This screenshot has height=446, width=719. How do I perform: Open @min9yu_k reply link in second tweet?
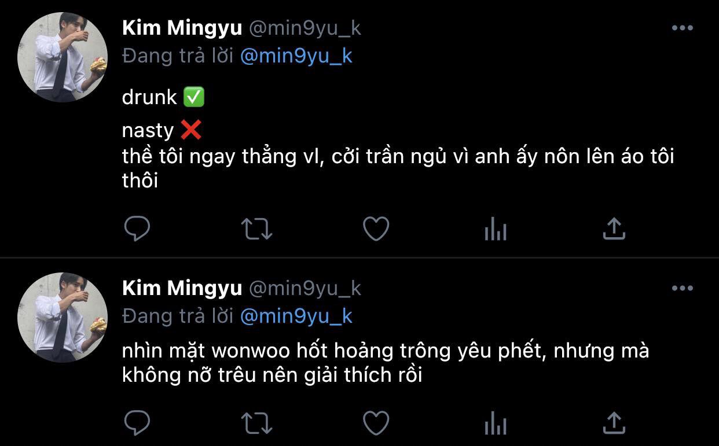pos(296,316)
